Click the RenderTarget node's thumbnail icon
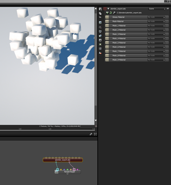Screen dimensions: 171x185 coord(57,172)
